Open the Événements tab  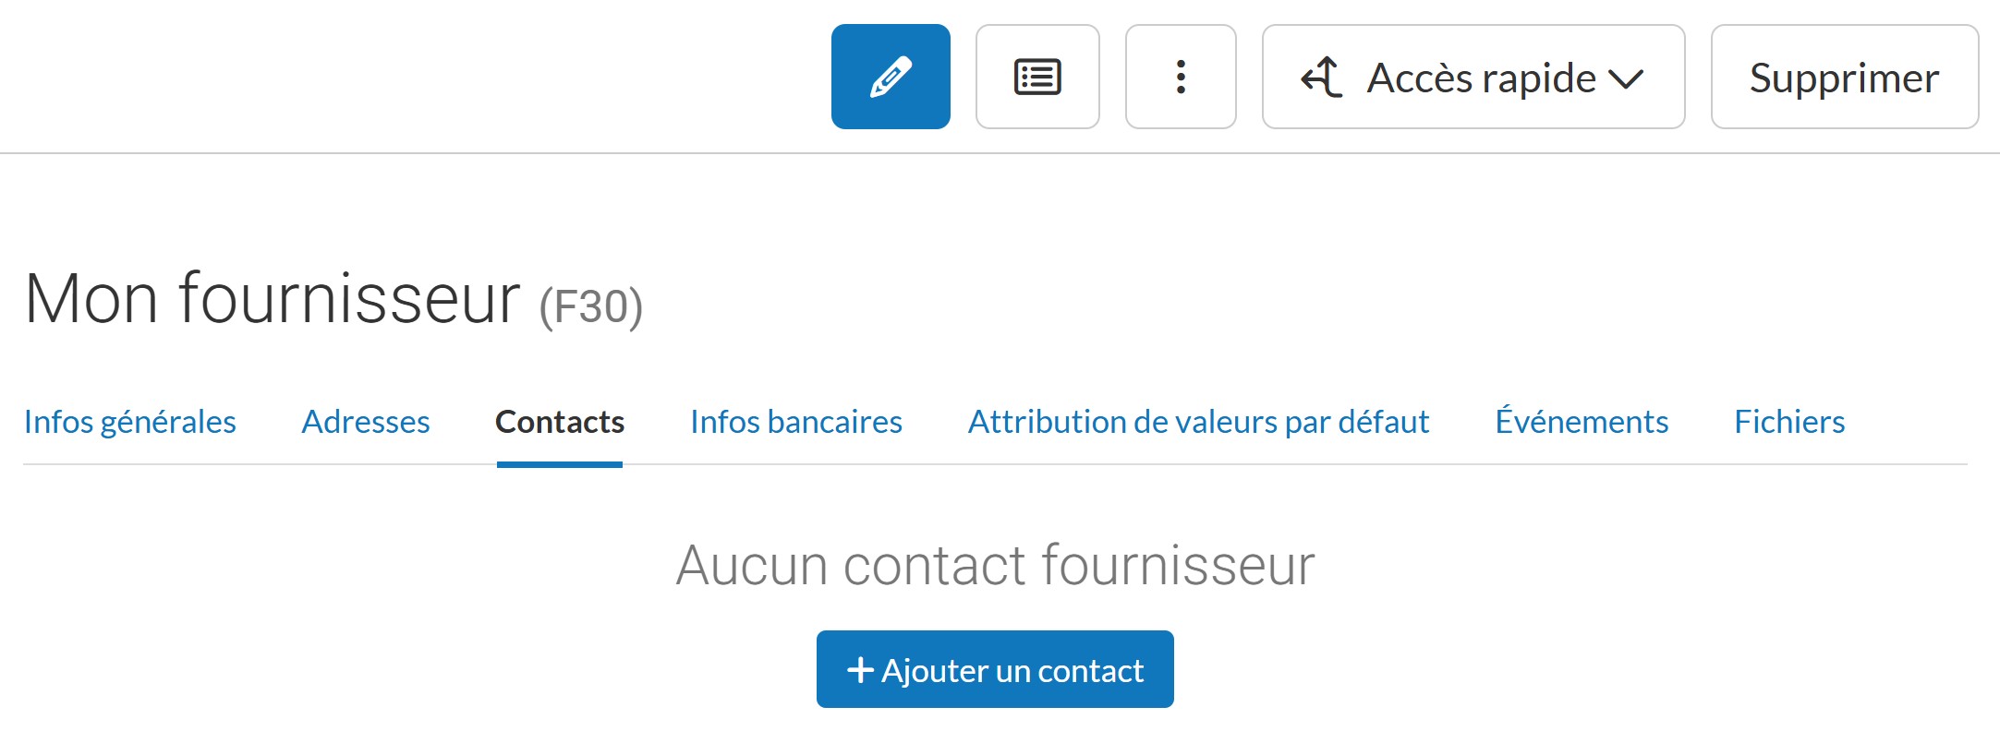tap(1582, 422)
